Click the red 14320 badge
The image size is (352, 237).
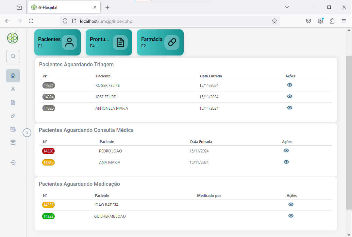click(x=48, y=151)
